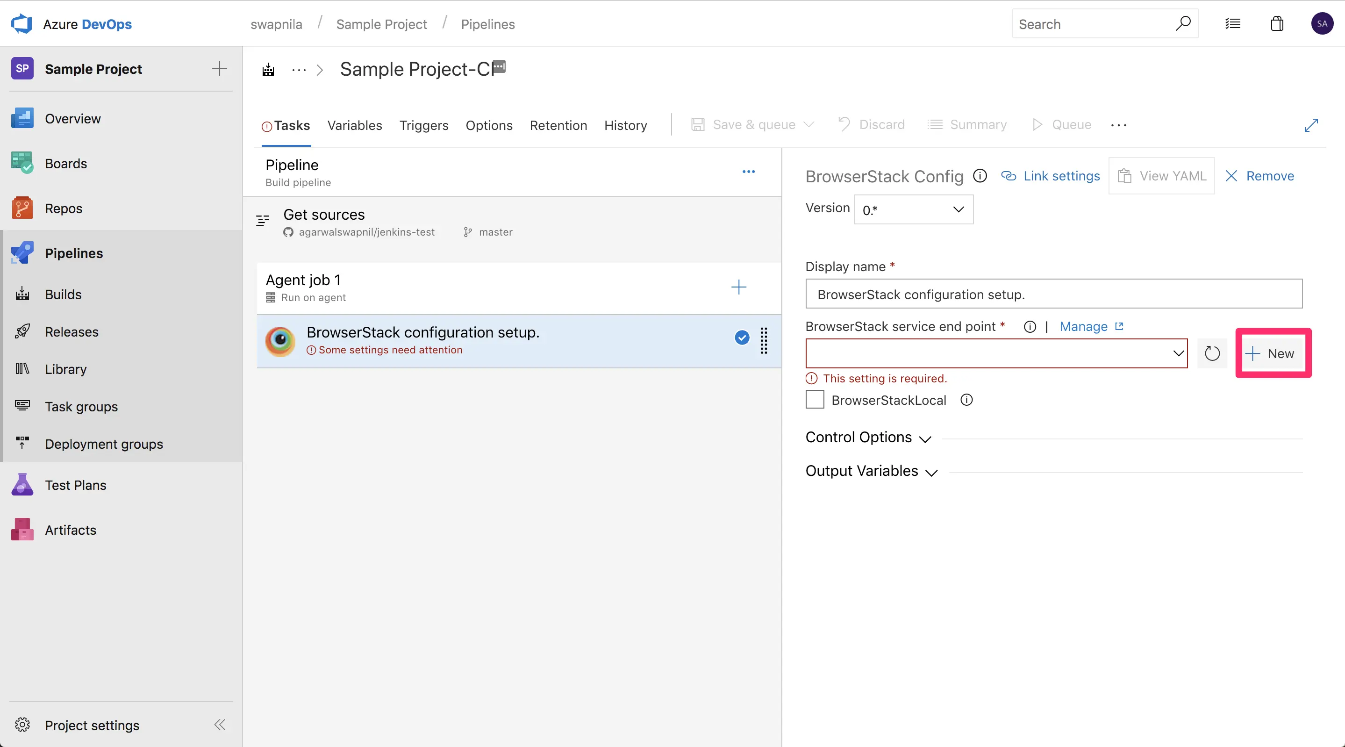Image resolution: width=1345 pixels, height=747 pixels.
Task: Click the search magnifier icon
Action: point(1183,23)
